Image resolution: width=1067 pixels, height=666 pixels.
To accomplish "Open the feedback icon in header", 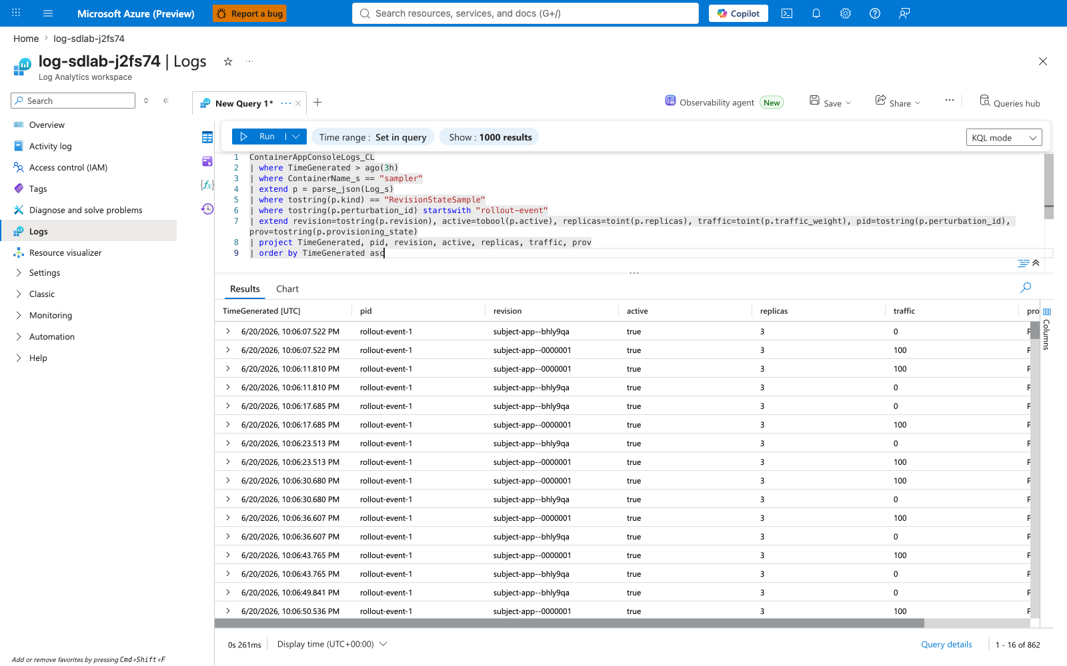I will click(904, 13).
